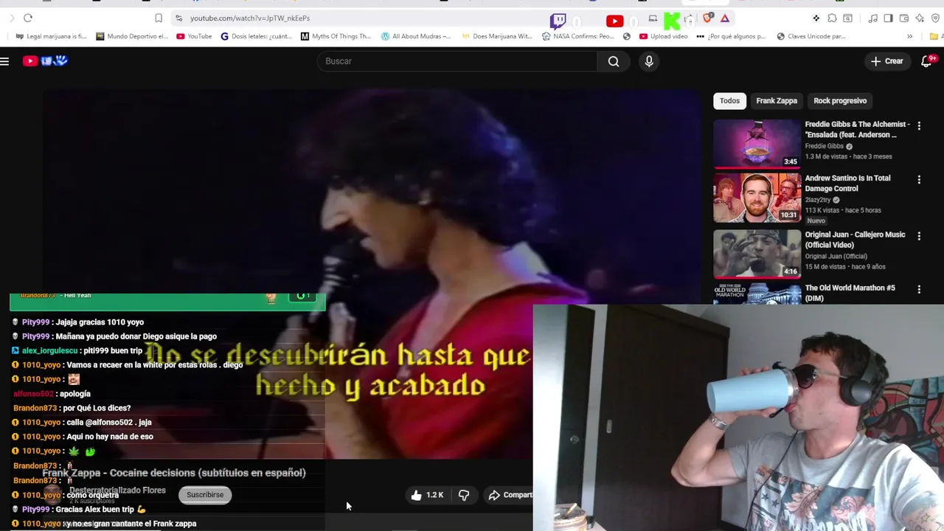Open the notifications bell
944x531 pixels.
click(x=927, y=61)
